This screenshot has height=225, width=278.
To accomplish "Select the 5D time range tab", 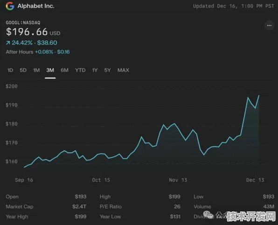I will (23, 70).
